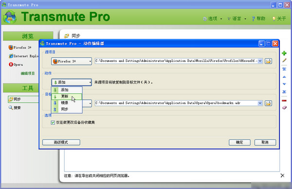Click the Transmute Pro logo in header
292x189 pixels.
click(x=10, y=16)
